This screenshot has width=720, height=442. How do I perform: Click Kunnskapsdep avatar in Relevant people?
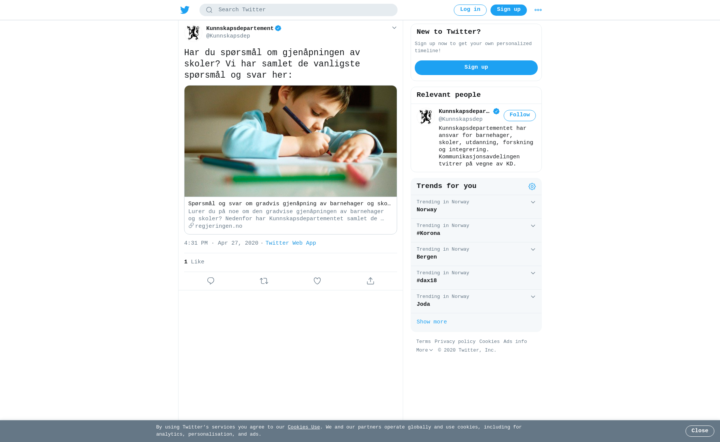(x=425, y=116)
